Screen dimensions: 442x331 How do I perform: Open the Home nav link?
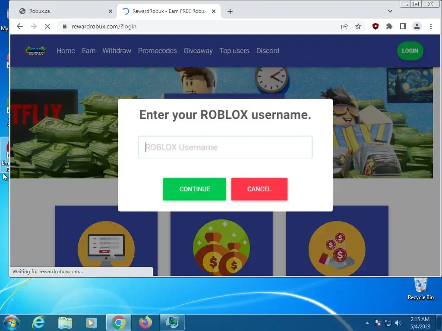point(66,51)
